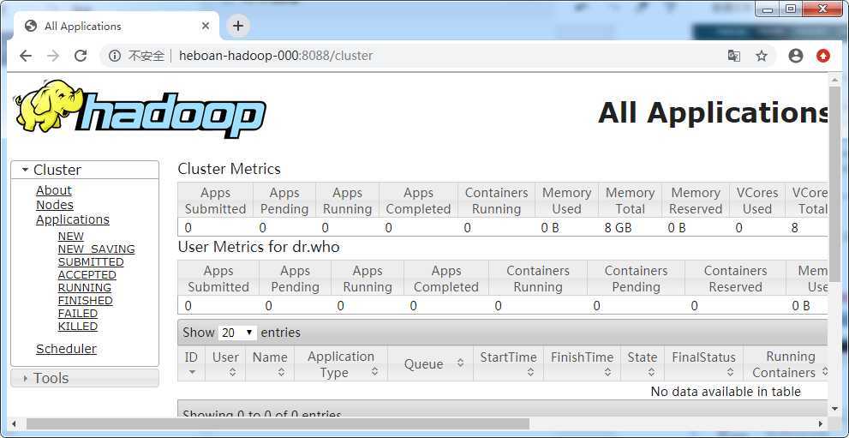Image resolution: width=849 pixels, height=438 pixels.
Task: Sort table by StartTime column
Action: pos(508,363)
